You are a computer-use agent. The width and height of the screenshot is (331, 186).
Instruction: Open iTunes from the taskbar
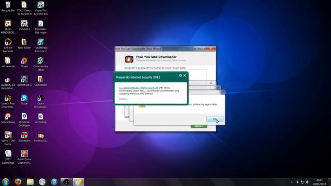point(54,182)
